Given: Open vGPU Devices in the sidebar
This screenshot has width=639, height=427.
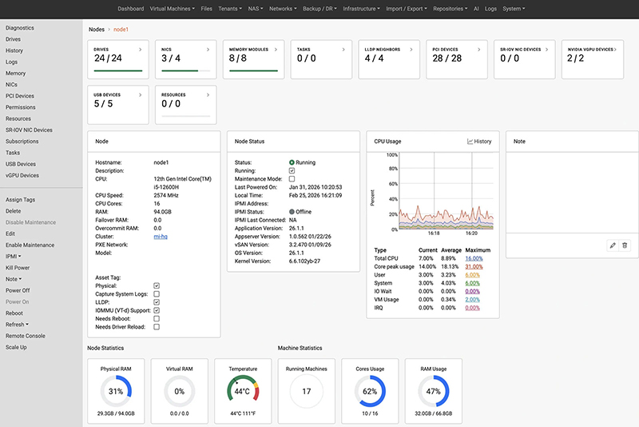Looking at the screenshot, I should 22,175.
